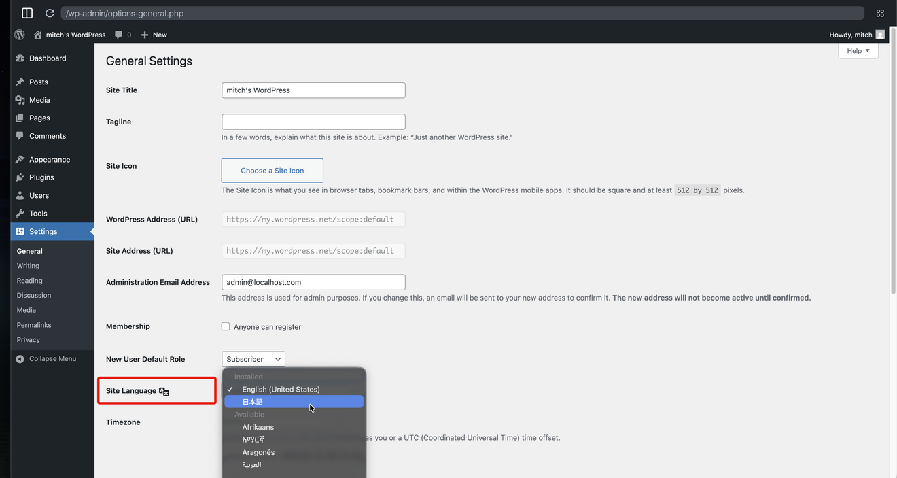This screenshot has width=897, height=478.
Task: Open the Dashboard menu label
Action: pyautogui.click(x=48, y=58)
